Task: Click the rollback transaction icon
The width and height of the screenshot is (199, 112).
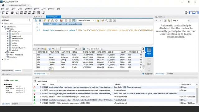Action: point(70,21)
